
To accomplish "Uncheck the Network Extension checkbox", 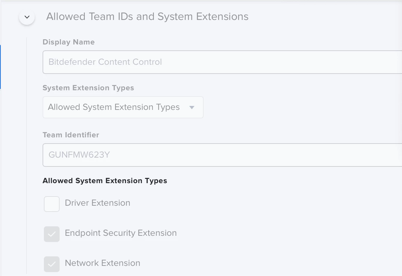I will pyautogui.click(x=52, y=264).
